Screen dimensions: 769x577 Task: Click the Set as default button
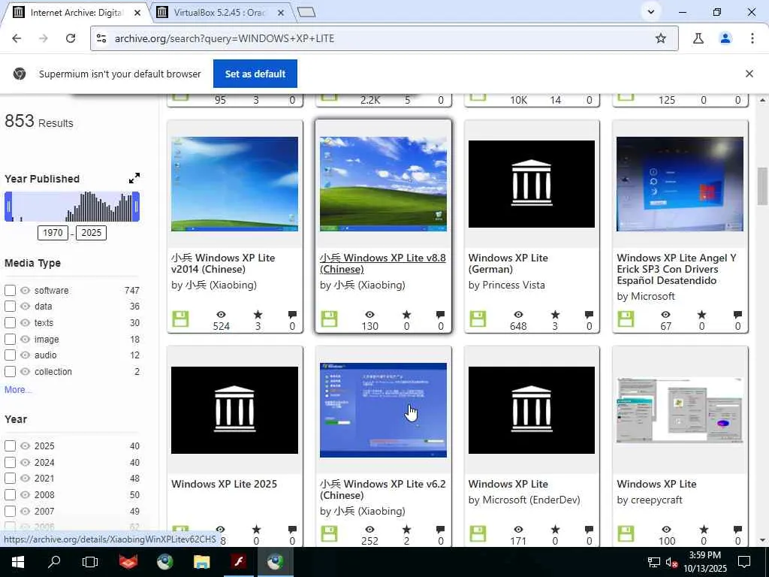pyautogui.click(x=255, y=74)
